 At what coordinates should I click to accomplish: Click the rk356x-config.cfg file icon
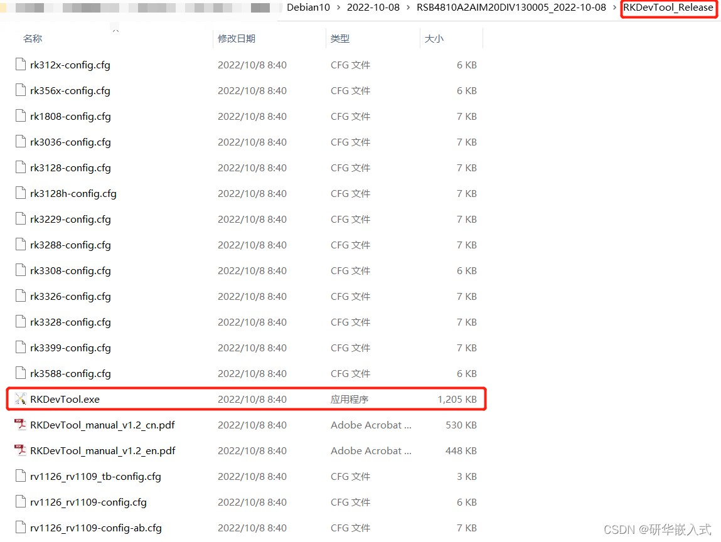[x=20, y=90]
